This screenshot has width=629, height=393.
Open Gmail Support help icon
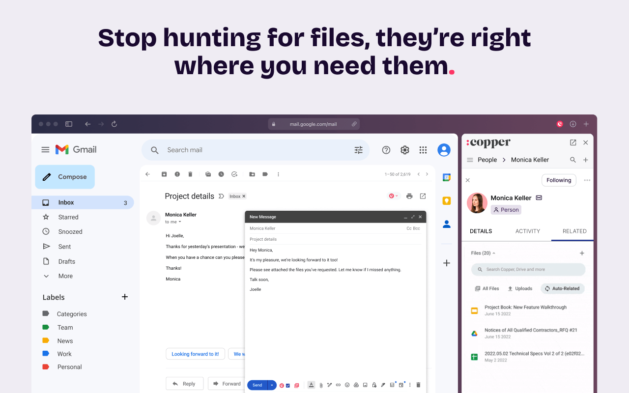click(x=386, y=150)
